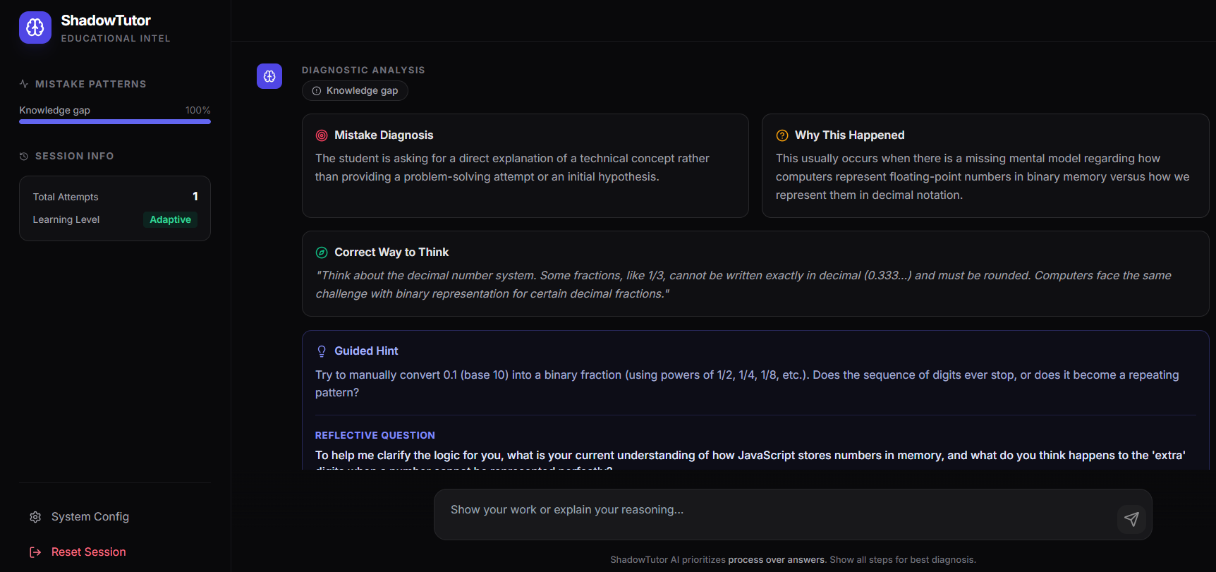
Task: Click the Guided Hint lightbulb icon
Action: click(322, 351)
